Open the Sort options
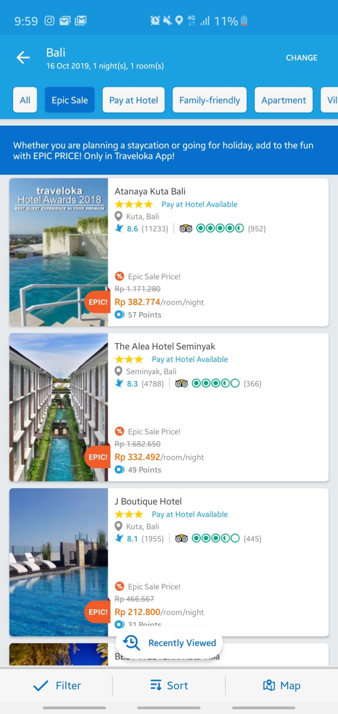Viewport: 338px width, 714px height. [169, 685]
